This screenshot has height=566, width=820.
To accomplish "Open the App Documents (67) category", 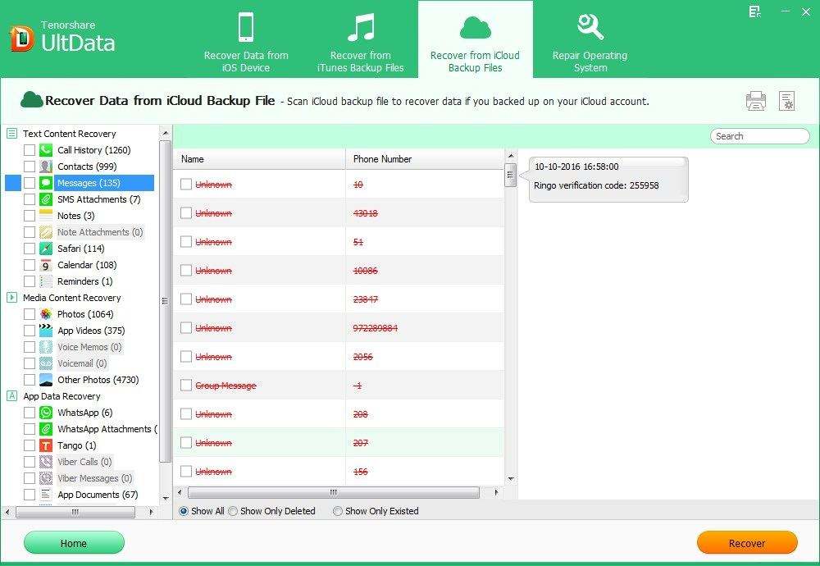I will pyautogui.click(x=98, y=495).
